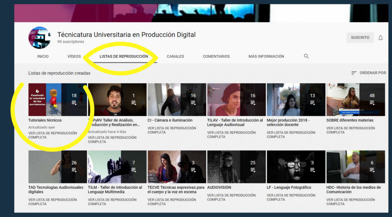Click playlist icon on Tutoriales técnicos thumbnail
This screenshot has height=217, width=392.
[x=74, y=103]
